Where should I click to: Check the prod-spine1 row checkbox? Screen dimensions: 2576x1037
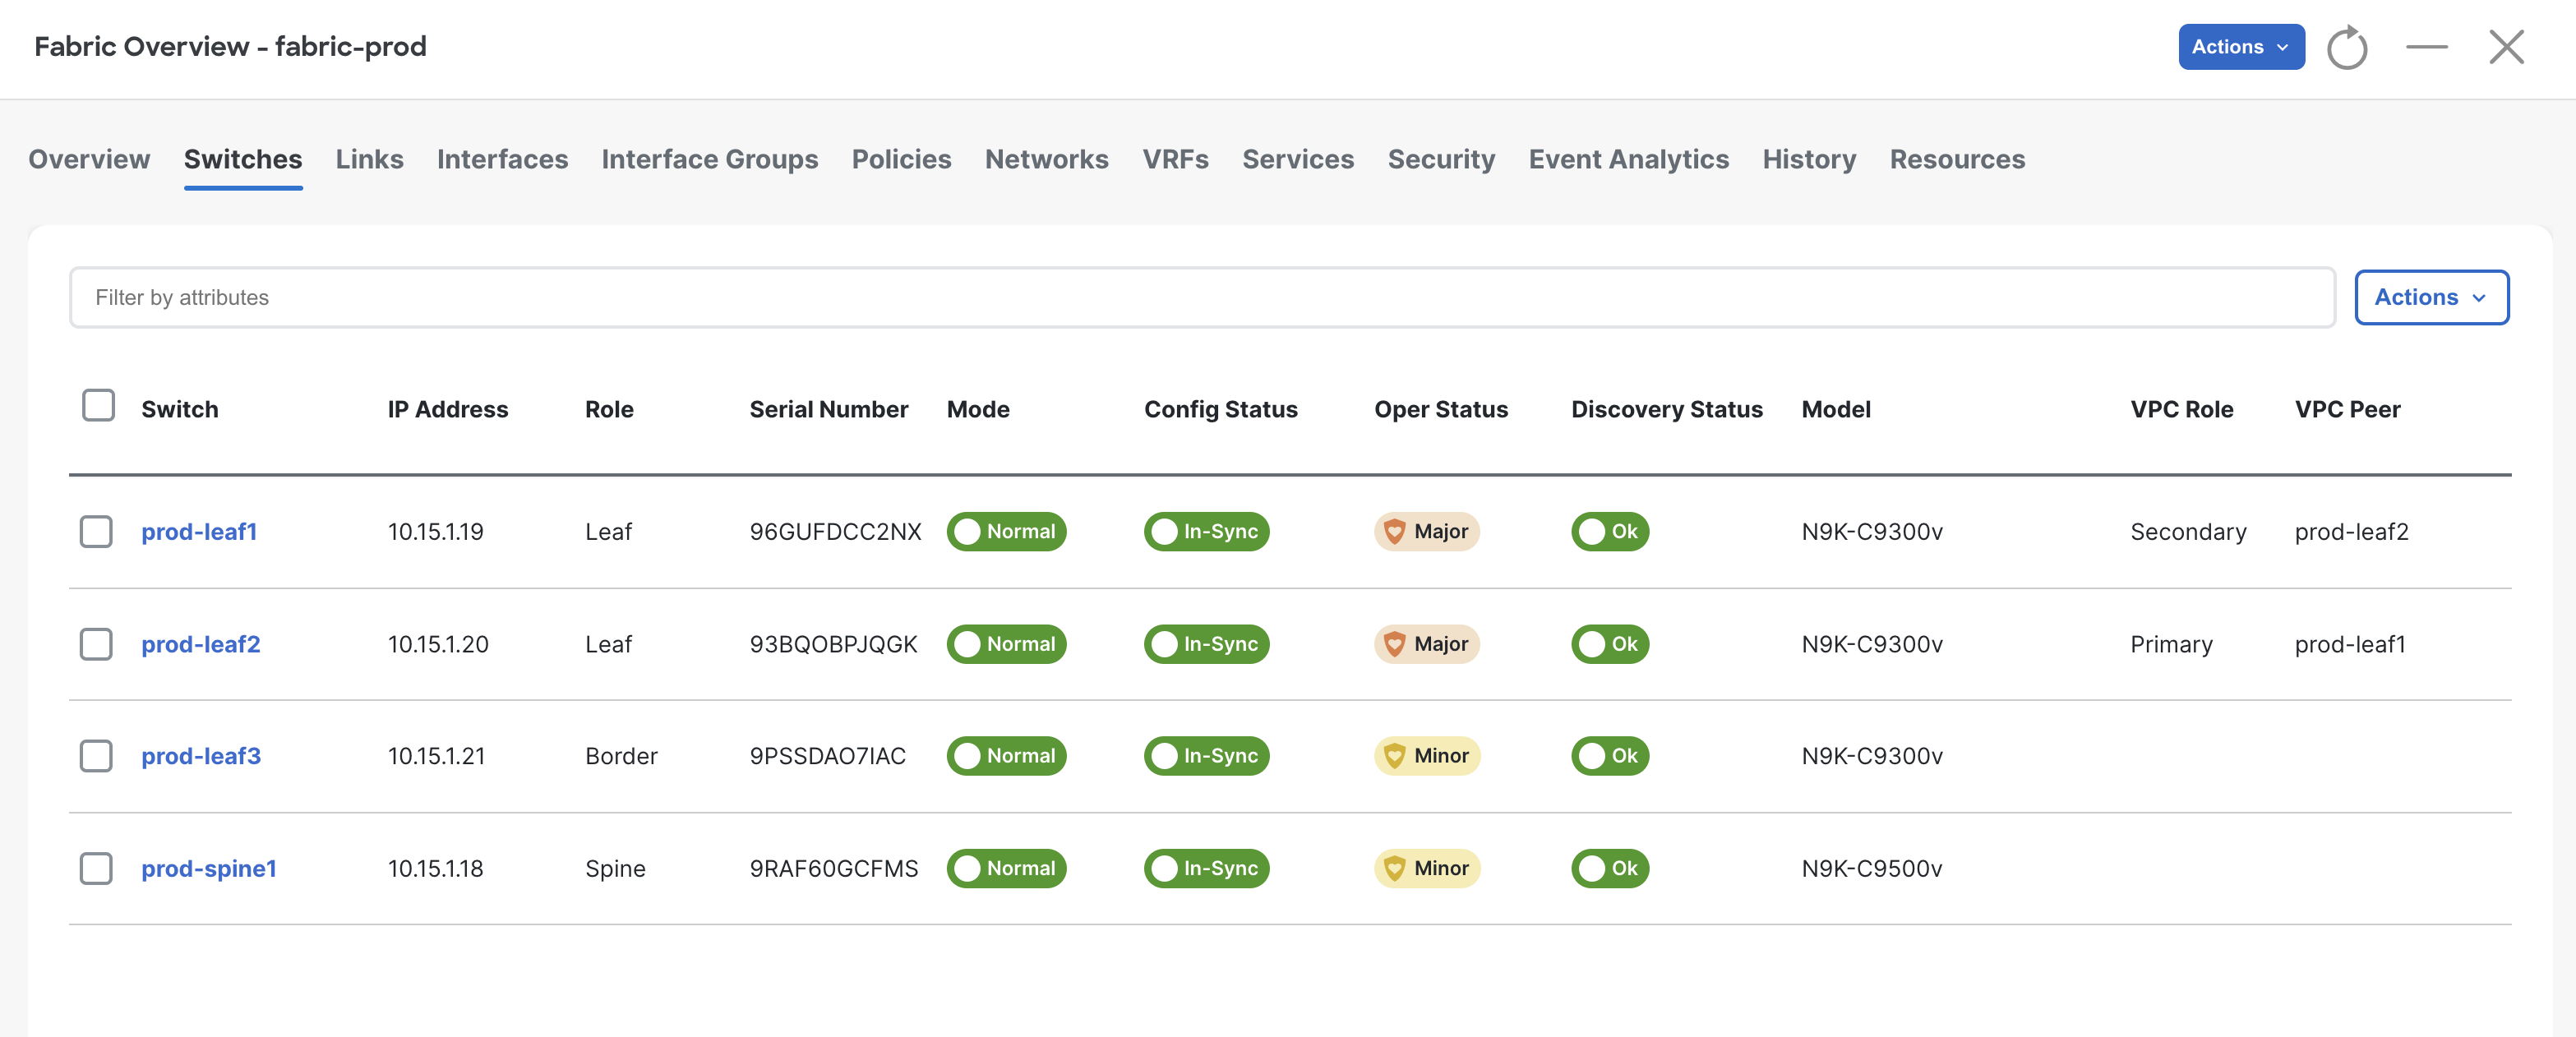point(96,868)
